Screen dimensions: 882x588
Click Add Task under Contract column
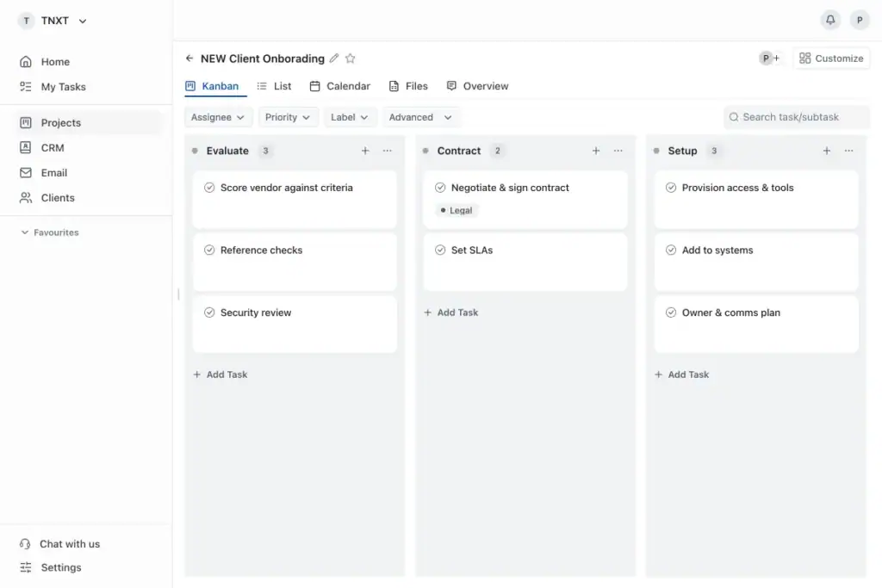tap(451, 313)
